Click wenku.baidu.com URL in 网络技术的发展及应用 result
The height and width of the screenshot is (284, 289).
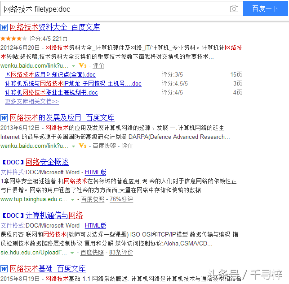(34, 146)
